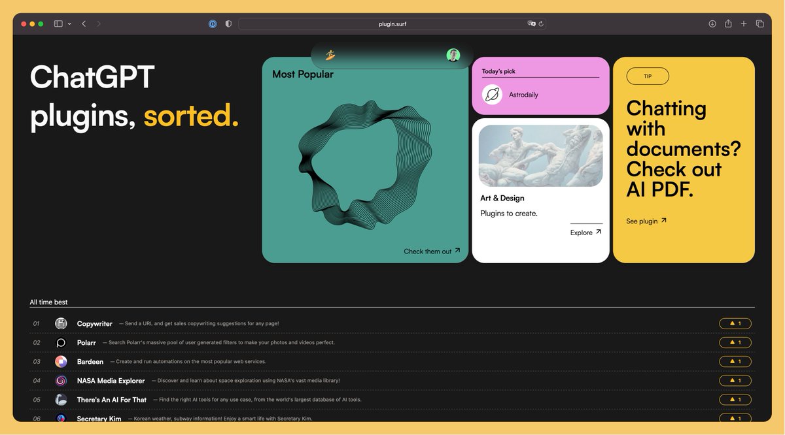Click the surfer logo icon in the floating bar
Screen dimensions: 785x435
(330, 56)
